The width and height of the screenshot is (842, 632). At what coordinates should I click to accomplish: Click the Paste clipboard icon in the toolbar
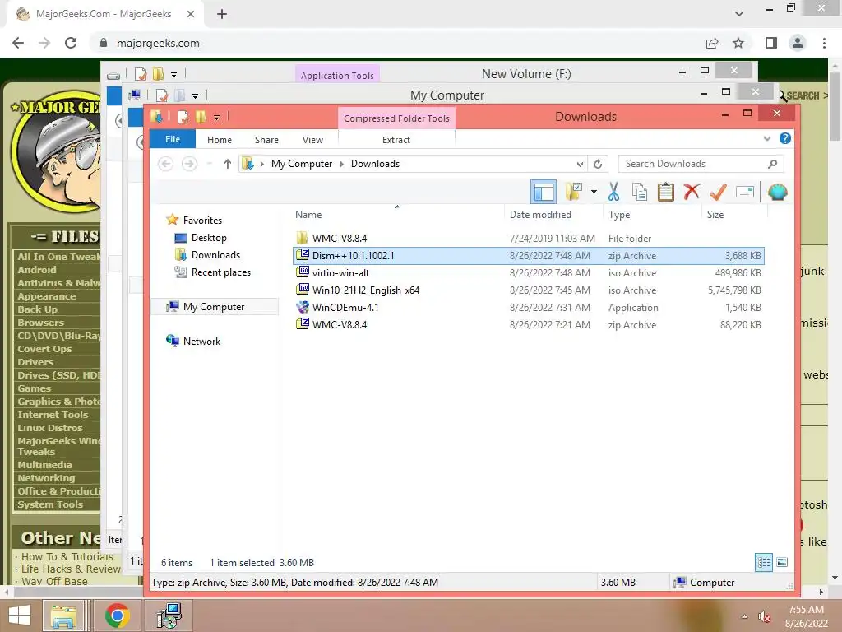665,192
